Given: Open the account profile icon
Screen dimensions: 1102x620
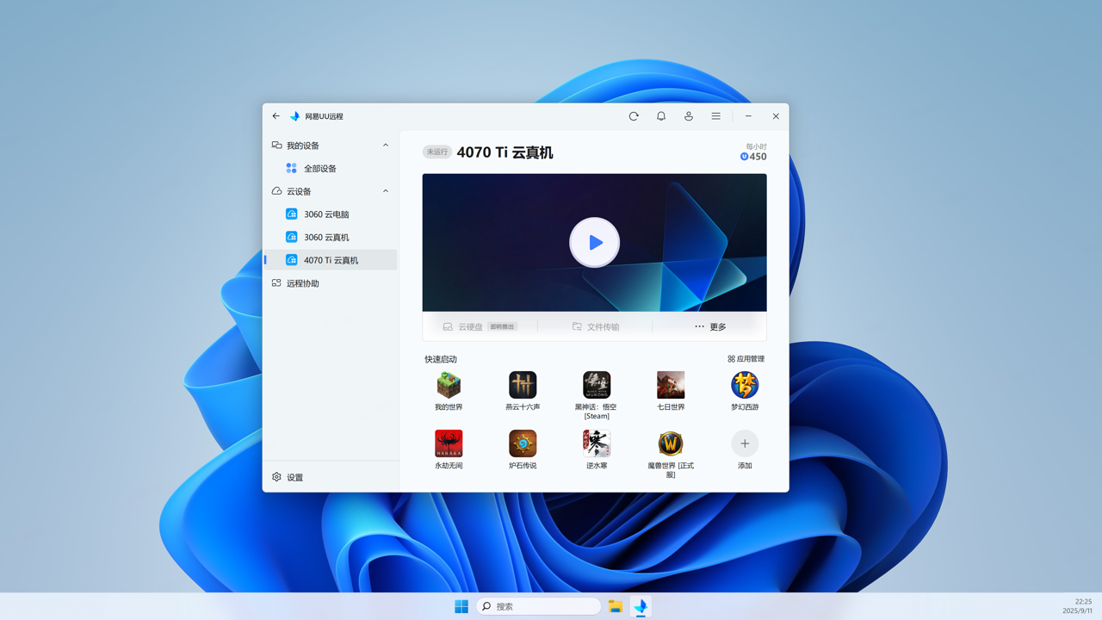Looking at the screenshot, I should tap(689, 115).
